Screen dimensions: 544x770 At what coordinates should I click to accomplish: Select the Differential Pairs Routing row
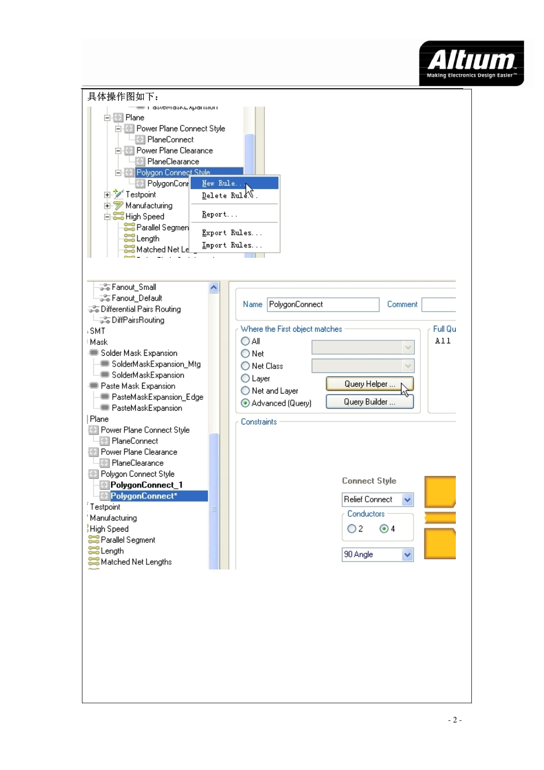[x=141, y=309]
